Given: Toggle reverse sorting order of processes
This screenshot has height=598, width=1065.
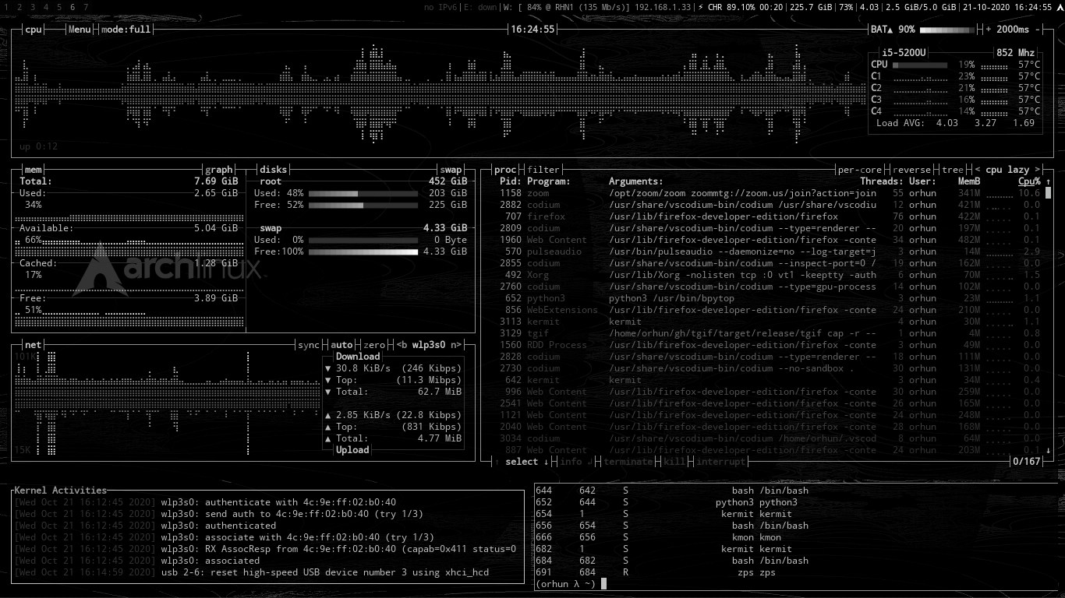Looking at the screenshot, I should pos(911,170).
